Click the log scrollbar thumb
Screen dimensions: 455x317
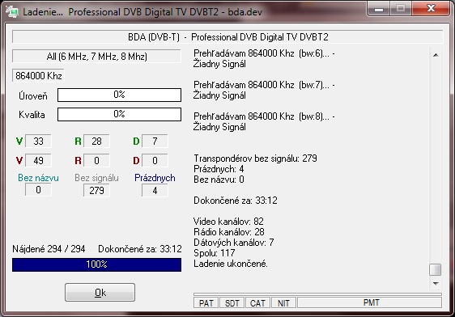[436, 269]
